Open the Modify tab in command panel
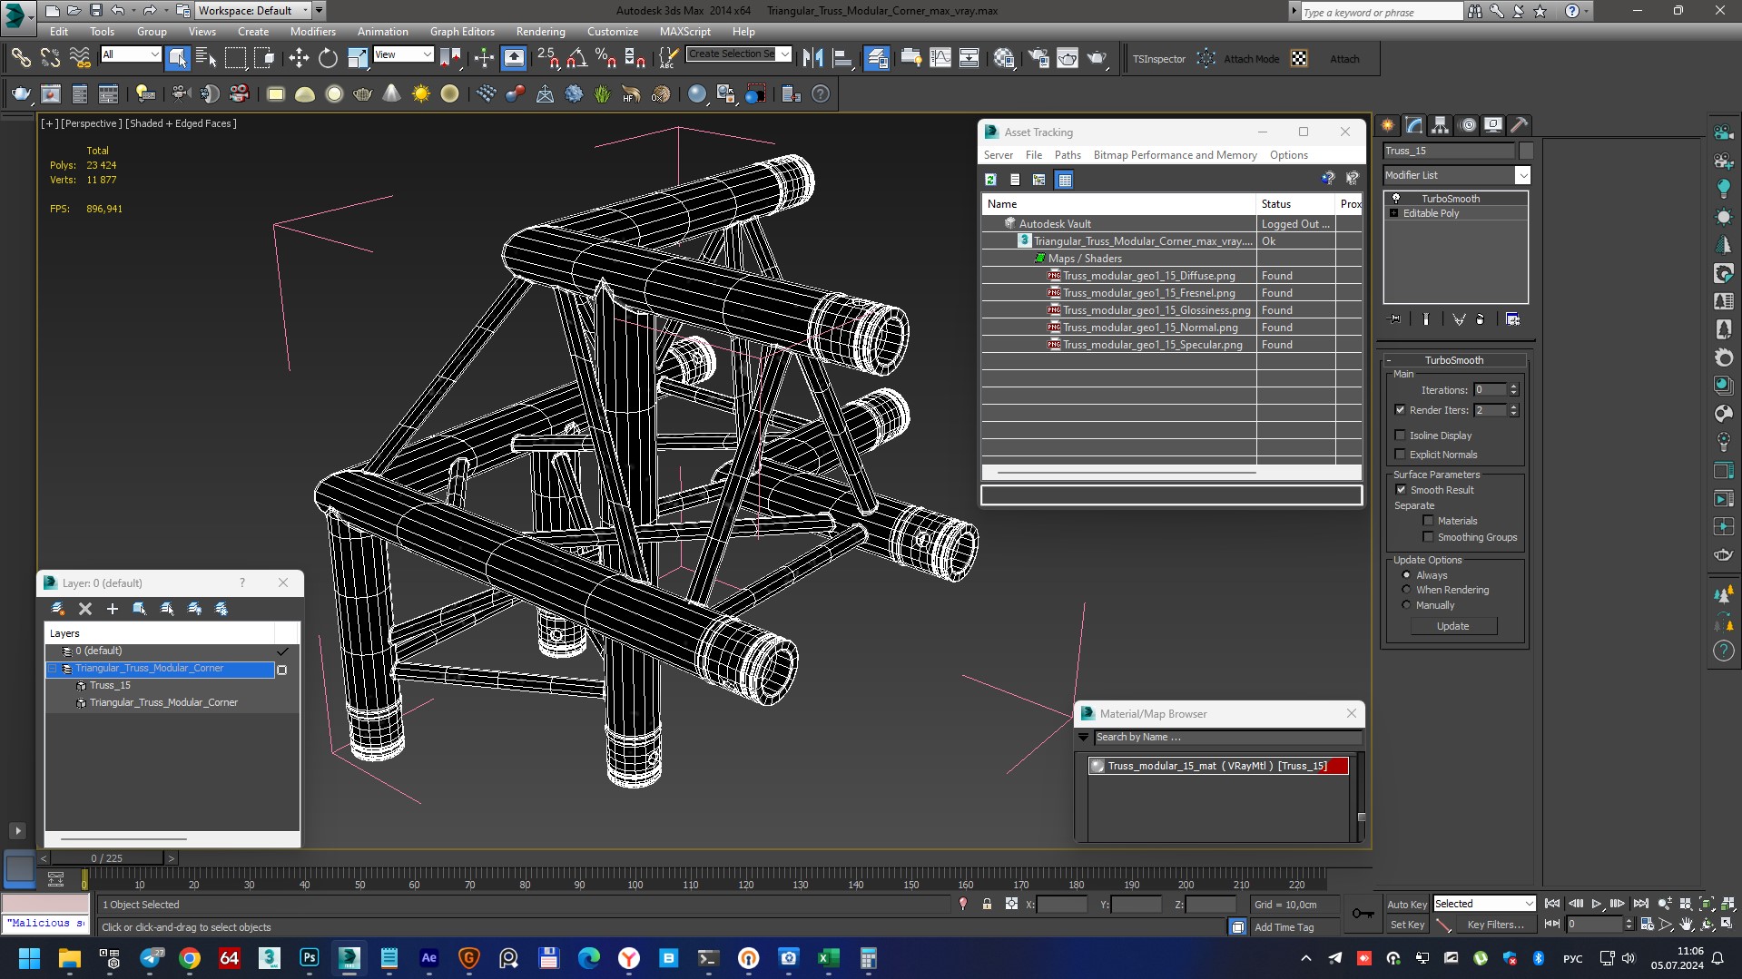Screen dimensions: 1742x979 (x=1414, y=125)
